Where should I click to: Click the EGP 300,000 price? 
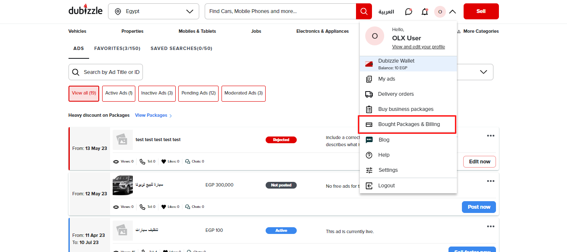click(219, 185)
